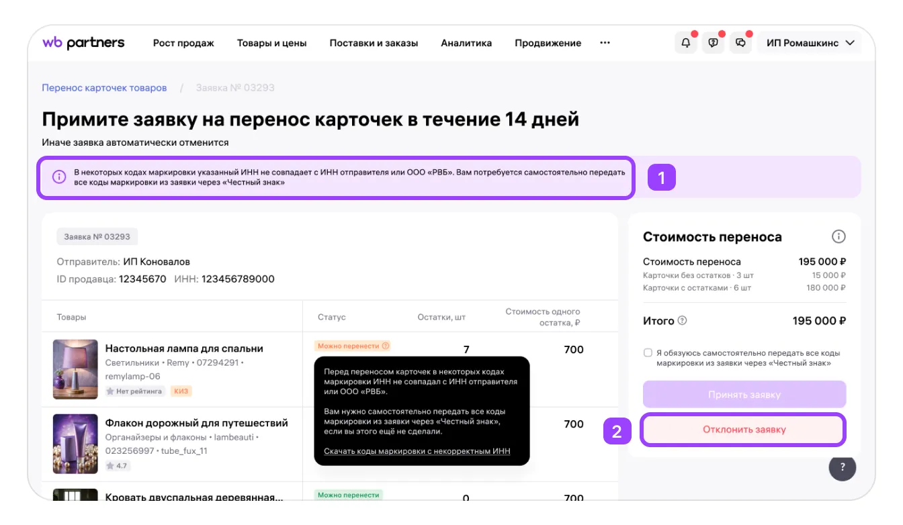
Task: Click the green Можно перенести status badge
Action: click(348, 495)
